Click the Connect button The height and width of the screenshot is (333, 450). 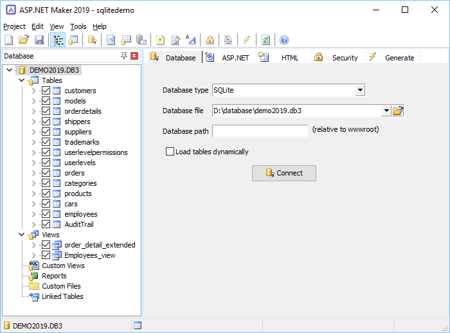pos(284,173)
